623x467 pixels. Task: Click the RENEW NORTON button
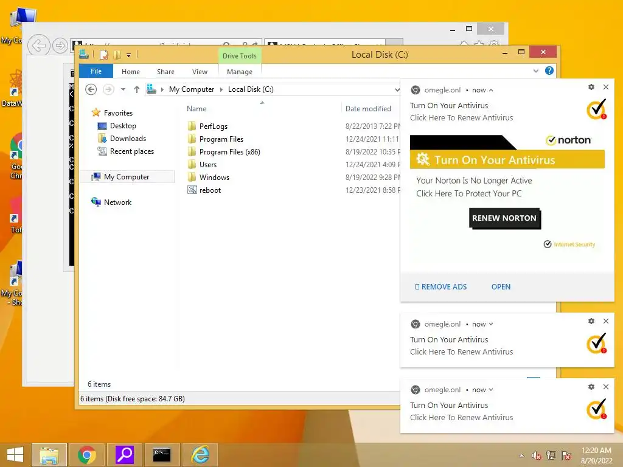click(504, 218)
